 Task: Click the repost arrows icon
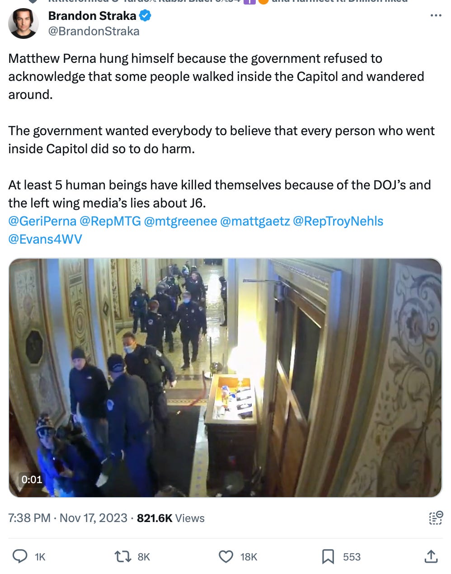(123, 556)
